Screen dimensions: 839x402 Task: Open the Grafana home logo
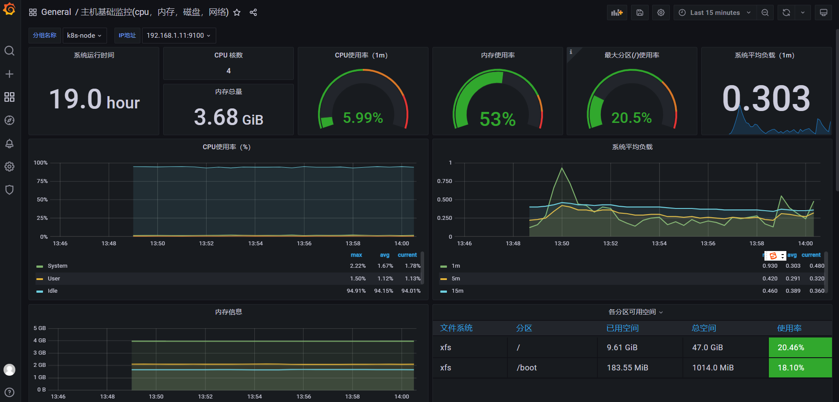point(9,9)
